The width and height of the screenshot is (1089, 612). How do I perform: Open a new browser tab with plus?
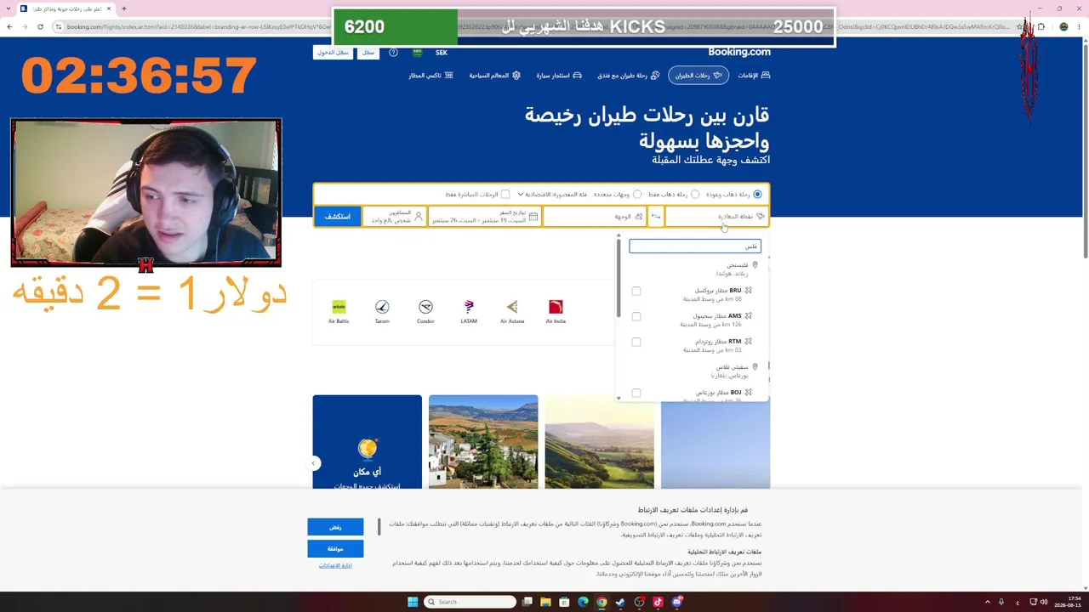click(x=123, y=8)
